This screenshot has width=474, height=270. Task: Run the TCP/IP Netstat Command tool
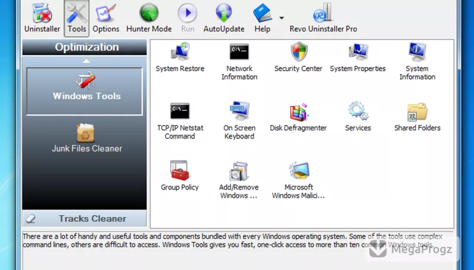click(180, 121)
